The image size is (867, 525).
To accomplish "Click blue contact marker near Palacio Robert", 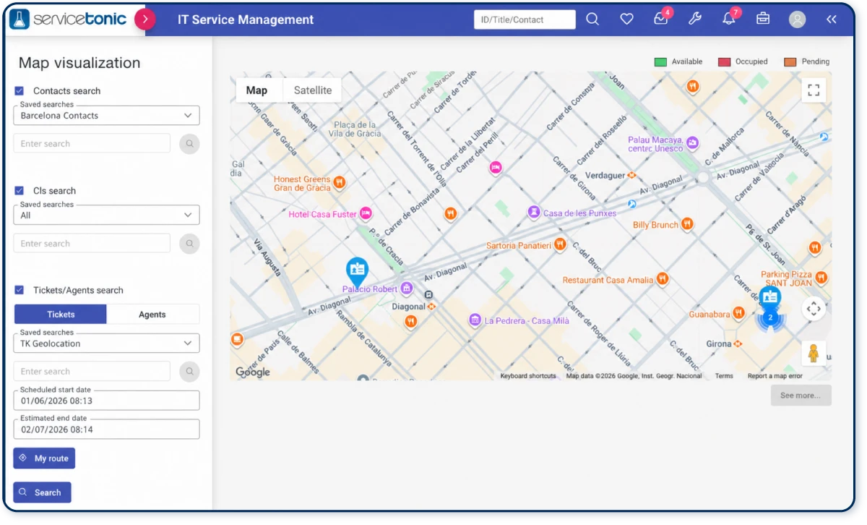I will (x=357, y=271).
